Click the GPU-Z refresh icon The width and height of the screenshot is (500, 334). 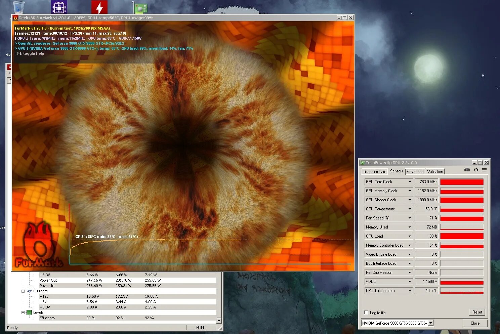(x=476, y=170)
